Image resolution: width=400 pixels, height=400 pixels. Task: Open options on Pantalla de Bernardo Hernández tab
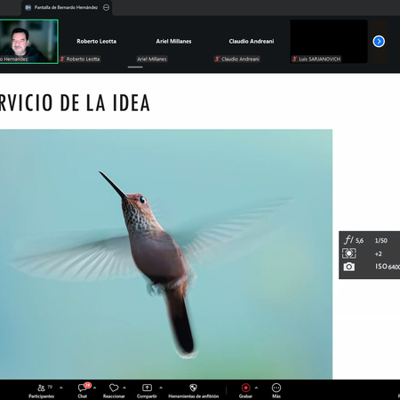point(106,7)
